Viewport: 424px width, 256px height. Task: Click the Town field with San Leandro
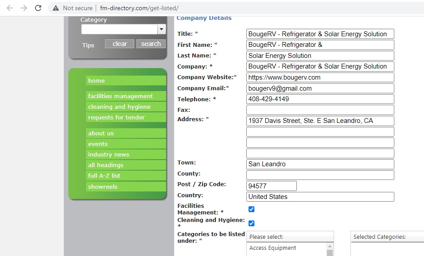(320, 164)
